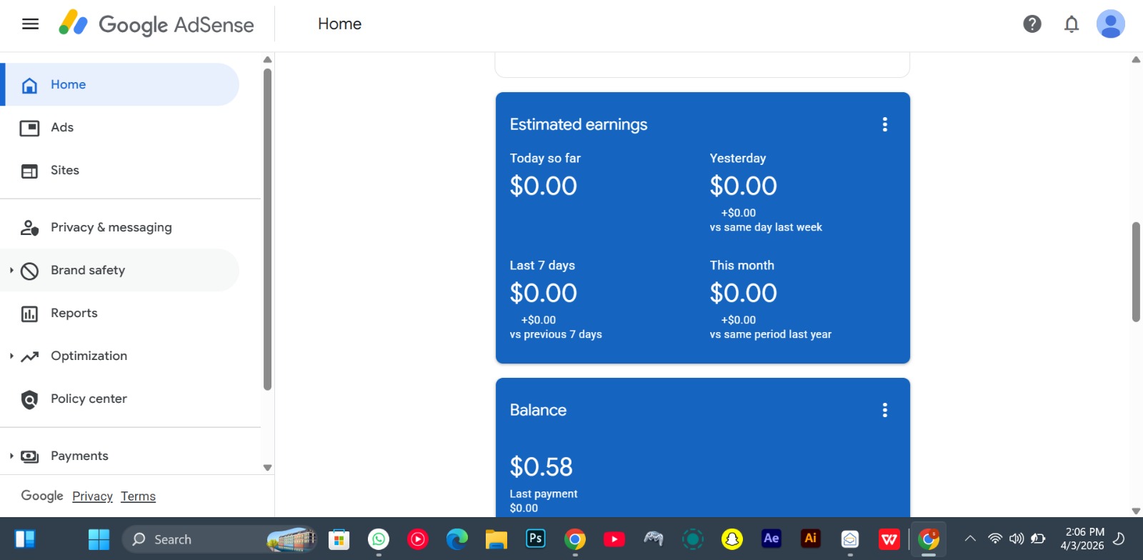Open Microsoft Edge from the taskbar
This screenshot has height=560, width=1143.
pyautogui.click(x=457, y=539)
